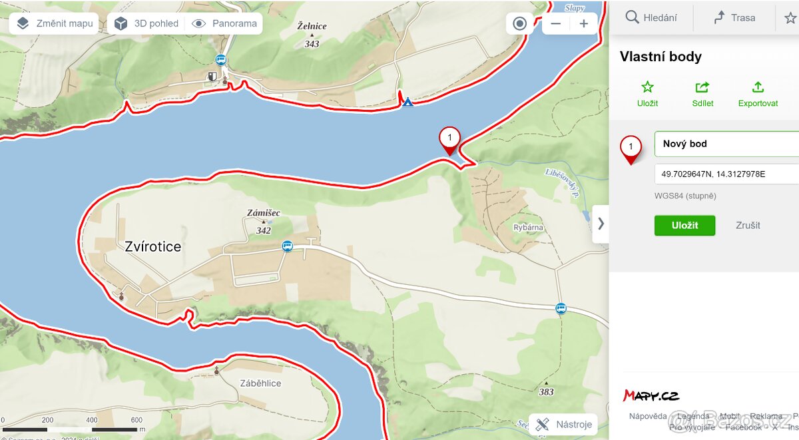Viewport: 799px width, 440px height.
Task: Open the Hledání search tab
Action: pos(651,18)
